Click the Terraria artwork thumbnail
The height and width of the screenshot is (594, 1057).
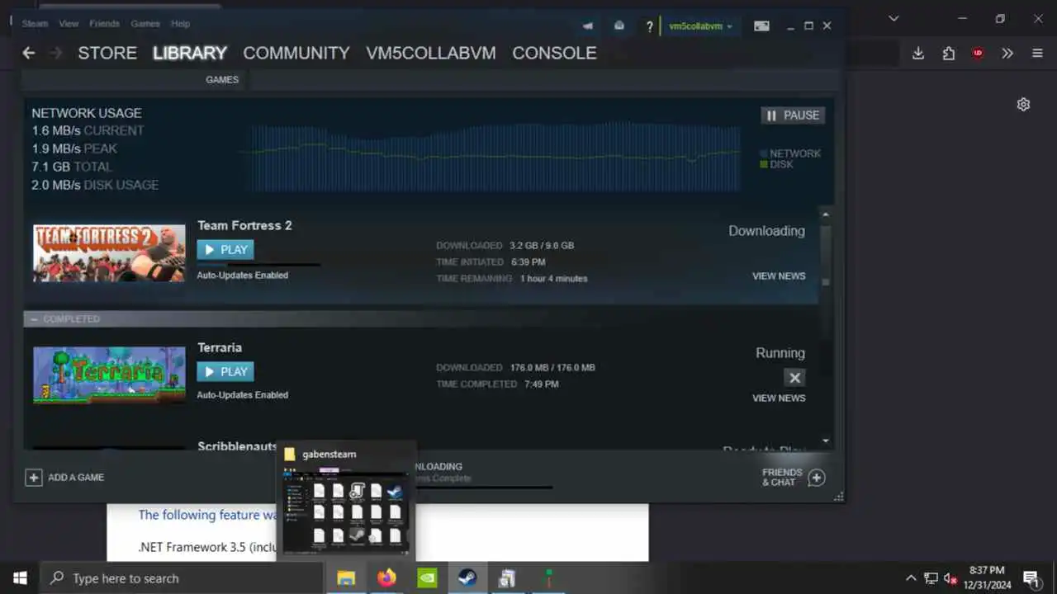point(109,375)
